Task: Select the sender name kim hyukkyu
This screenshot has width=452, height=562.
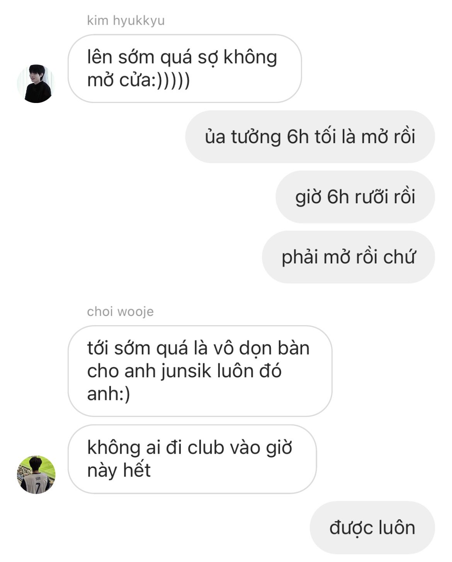Action: point(126,20)
